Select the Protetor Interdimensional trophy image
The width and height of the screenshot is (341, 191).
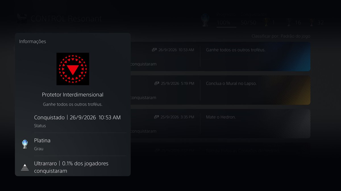click(x=73, y=69)
